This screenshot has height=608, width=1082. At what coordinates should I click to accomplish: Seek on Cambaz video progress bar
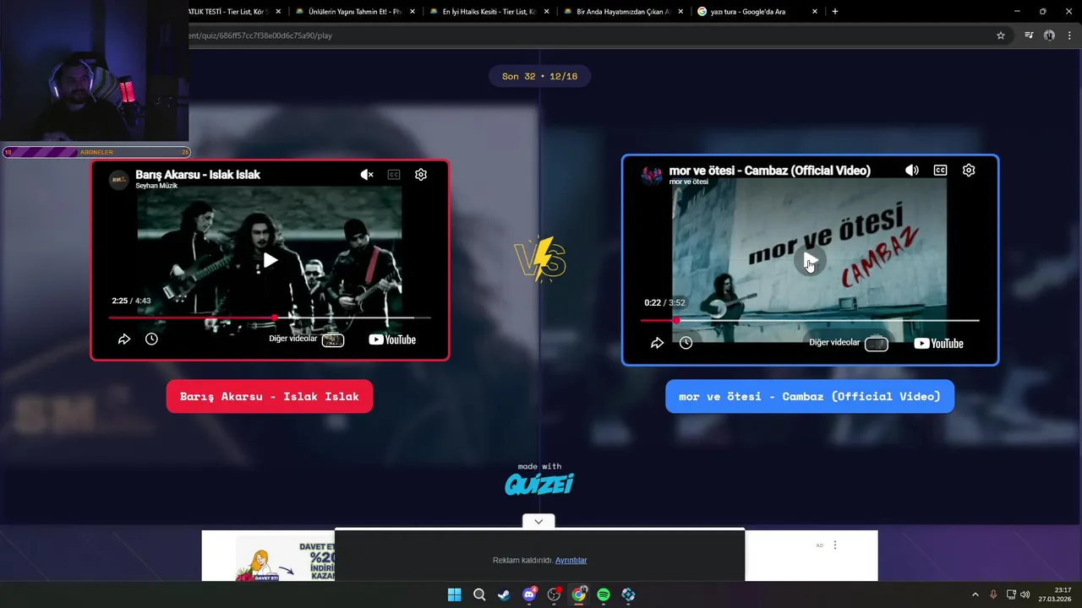point(810,321)
